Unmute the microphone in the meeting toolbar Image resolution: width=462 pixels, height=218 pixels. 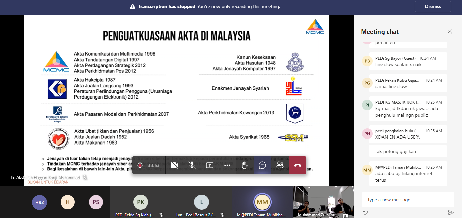(x=192, y=165)
